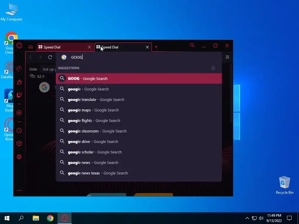
Task: Choose 'google translate' suggestion
Action: 139,99
